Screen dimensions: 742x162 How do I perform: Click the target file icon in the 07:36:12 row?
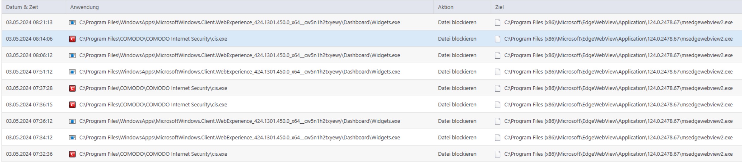pos(497,121)
